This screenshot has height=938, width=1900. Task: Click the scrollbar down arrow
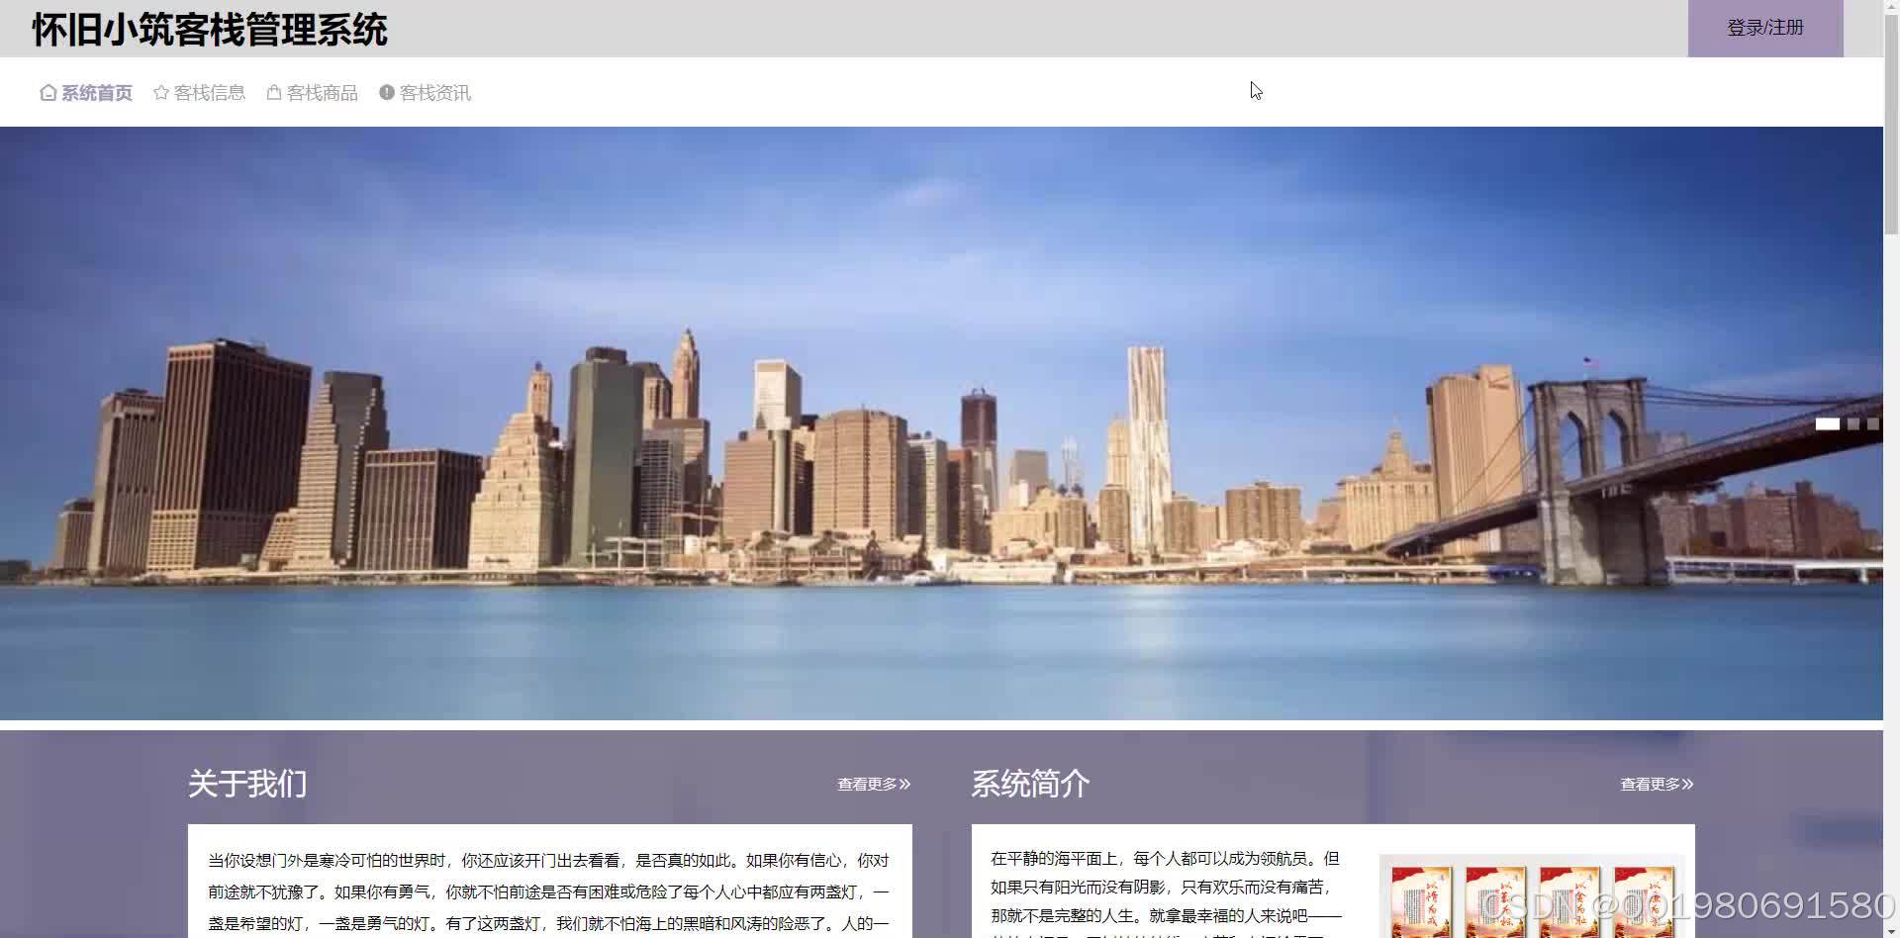(1892, 929)
